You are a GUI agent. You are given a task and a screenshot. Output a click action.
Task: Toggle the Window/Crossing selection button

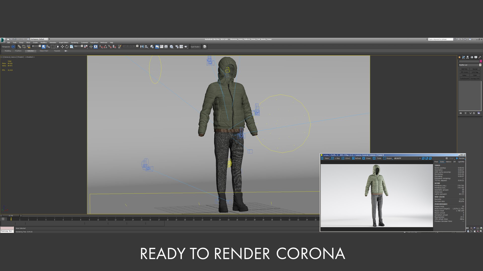click(57, 46)
